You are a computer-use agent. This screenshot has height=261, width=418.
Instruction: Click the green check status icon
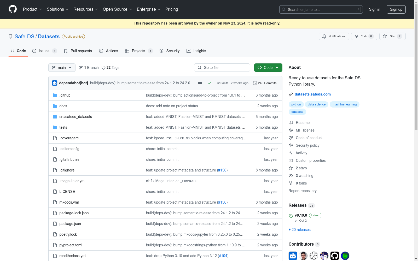point(209,83)
